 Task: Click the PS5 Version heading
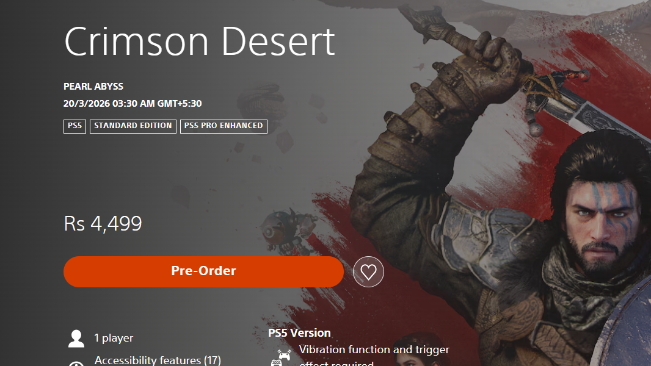299,333
